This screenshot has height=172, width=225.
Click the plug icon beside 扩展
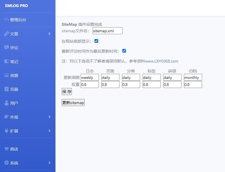[7, 131]
